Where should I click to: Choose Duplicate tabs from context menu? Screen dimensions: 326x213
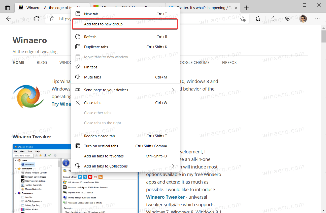click(96, 47)
